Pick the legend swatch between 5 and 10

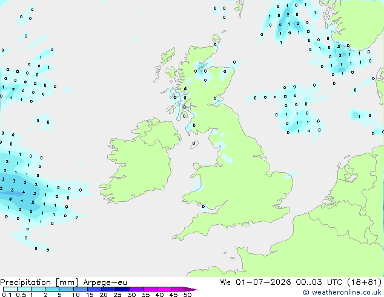click(x=66, y=289)
